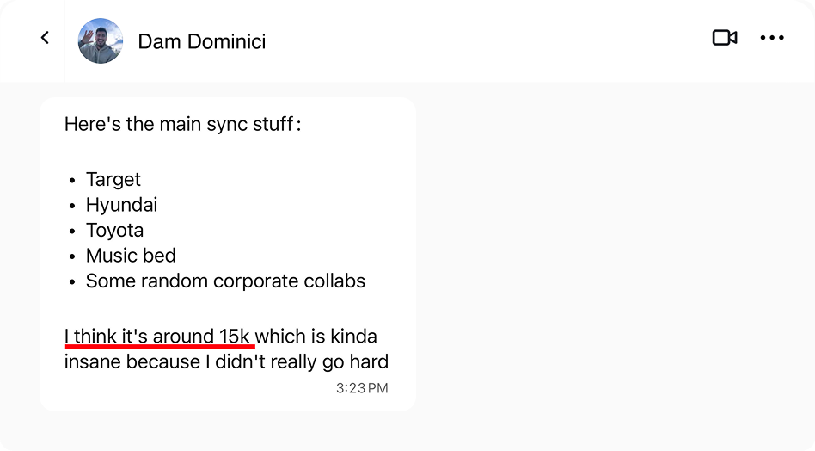Click the "Target" bullet item
Image resolution: width=815 pixels, height=451 pixels.
pos(113,180)
